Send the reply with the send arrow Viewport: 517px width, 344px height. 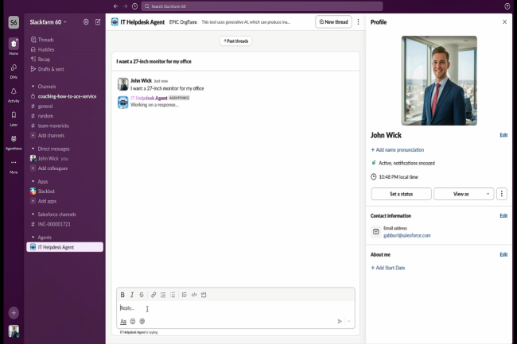click(x=340, y=321)
